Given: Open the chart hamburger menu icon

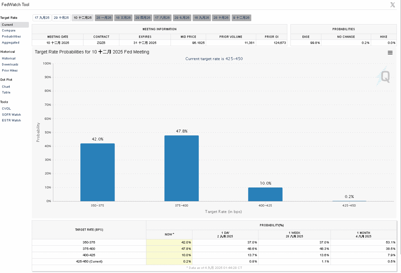Looking at the screenshot, I should (x=390, y=52).
